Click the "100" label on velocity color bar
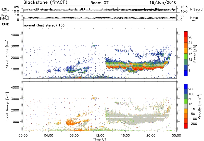Viewport: 204px width, 141px height. pos(192,94)
